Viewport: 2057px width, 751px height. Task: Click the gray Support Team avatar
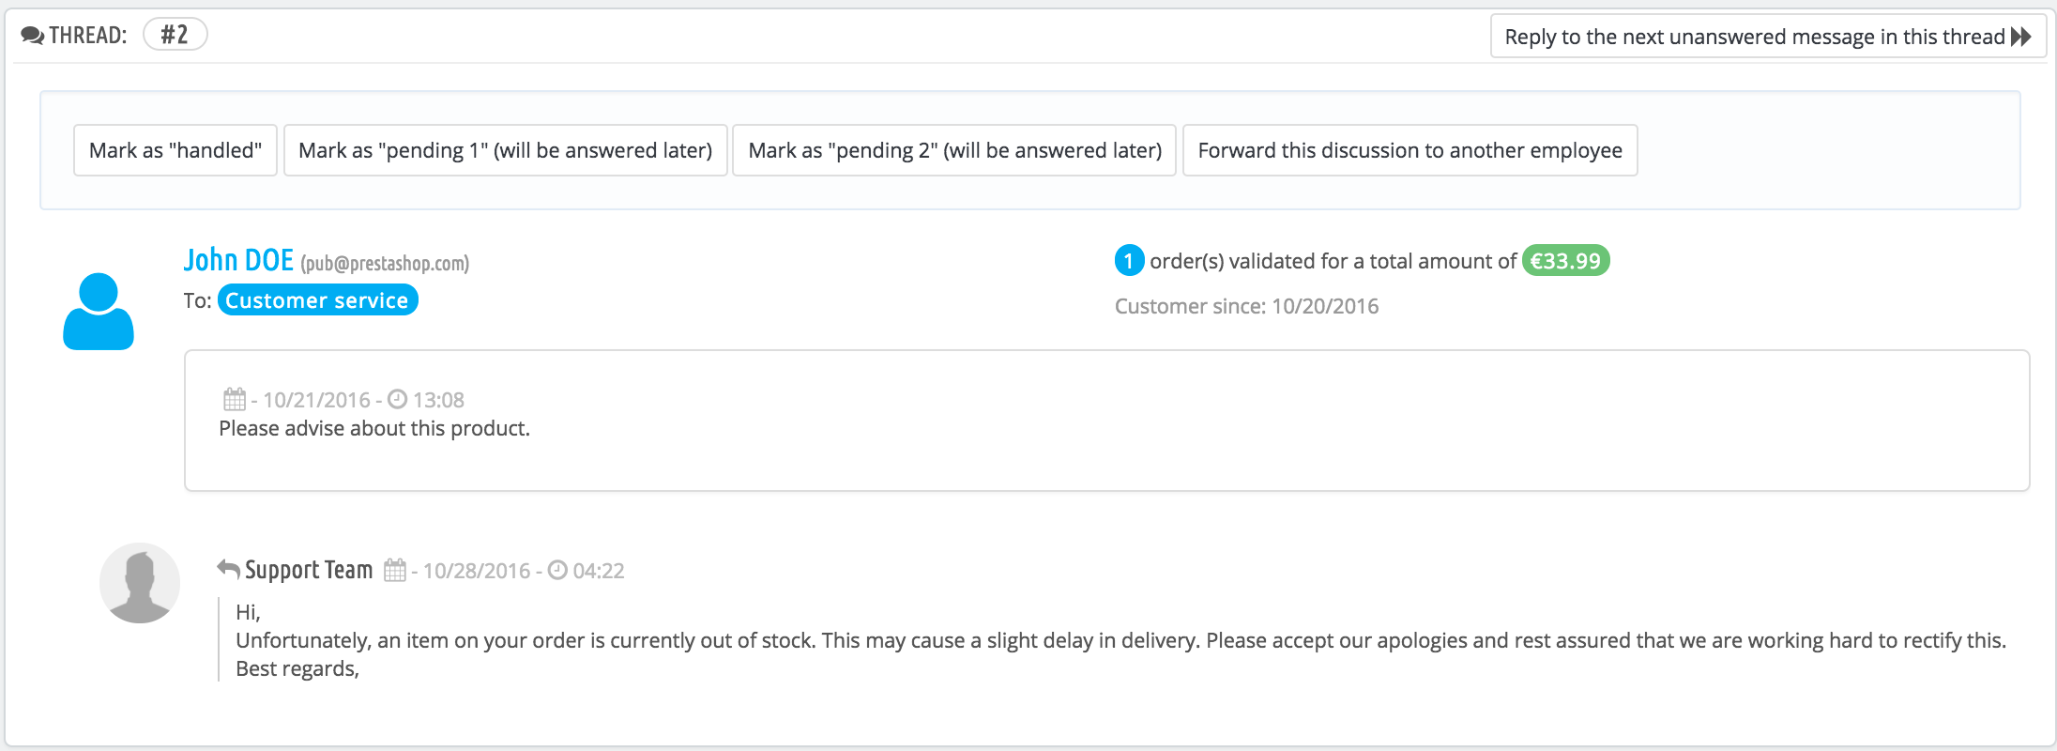click(x=140, y=583)
